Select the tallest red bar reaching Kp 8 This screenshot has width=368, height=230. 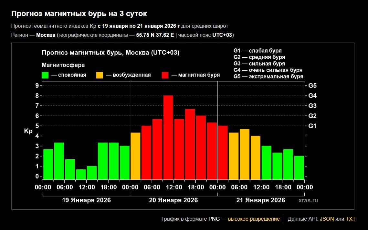click(168, 137)
